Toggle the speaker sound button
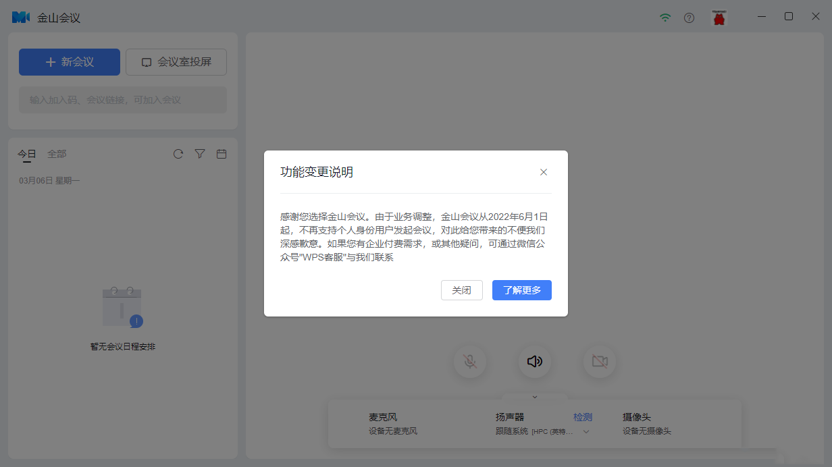The height and width of the screenshot is (467, 832). [535, 362]
